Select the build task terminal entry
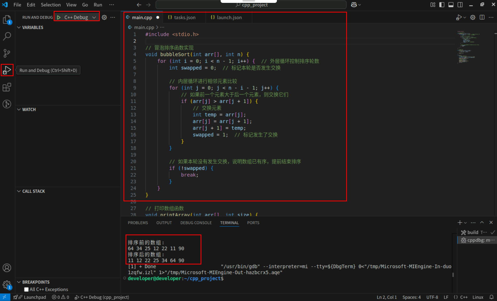 pyautogui.click(x=477, y=232)
